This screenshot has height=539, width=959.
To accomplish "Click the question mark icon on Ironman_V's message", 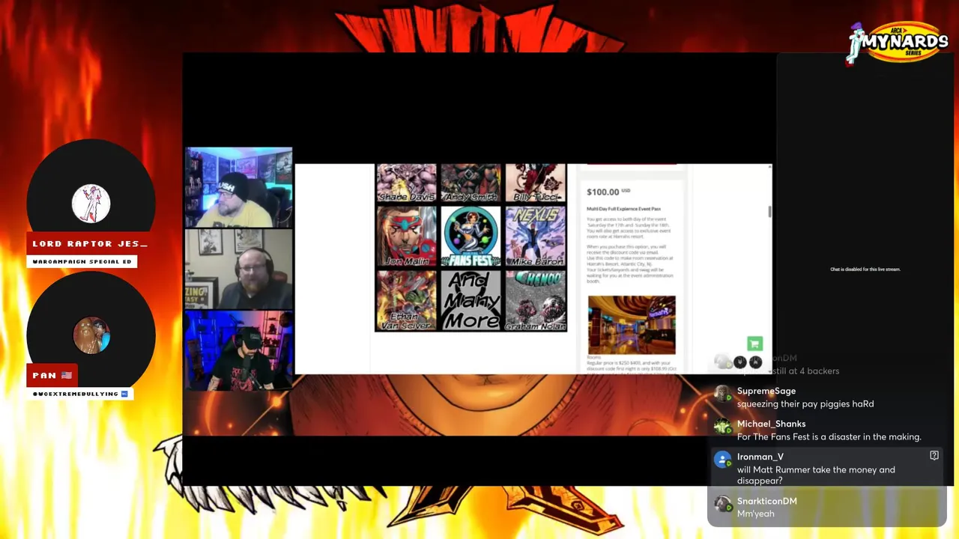I will [934, 455].
